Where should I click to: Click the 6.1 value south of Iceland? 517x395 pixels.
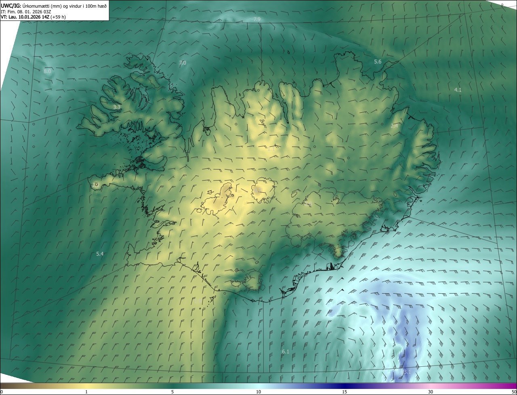coord(285,352)
